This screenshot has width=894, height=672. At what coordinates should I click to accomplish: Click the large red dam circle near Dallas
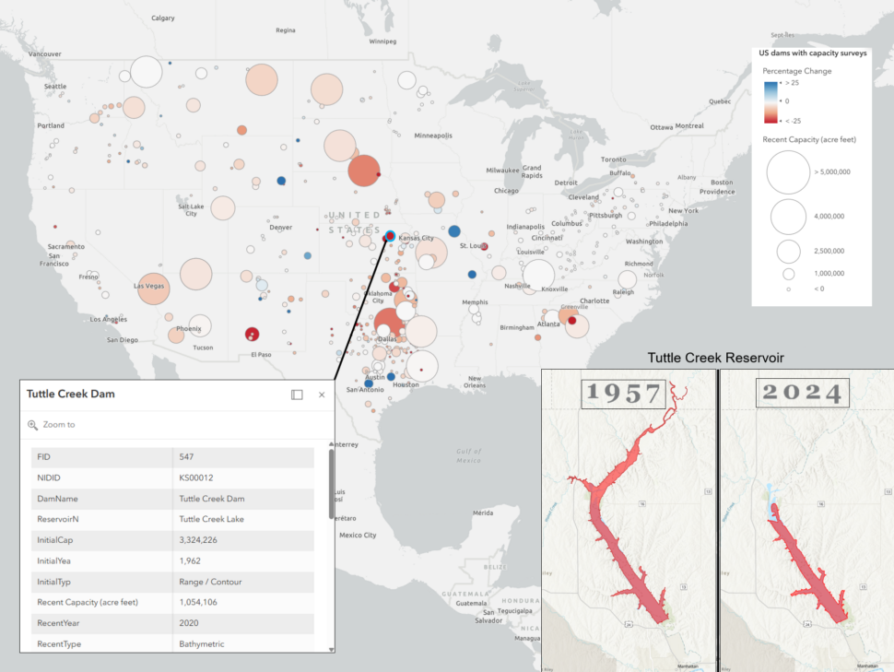[x=390, y=323]
